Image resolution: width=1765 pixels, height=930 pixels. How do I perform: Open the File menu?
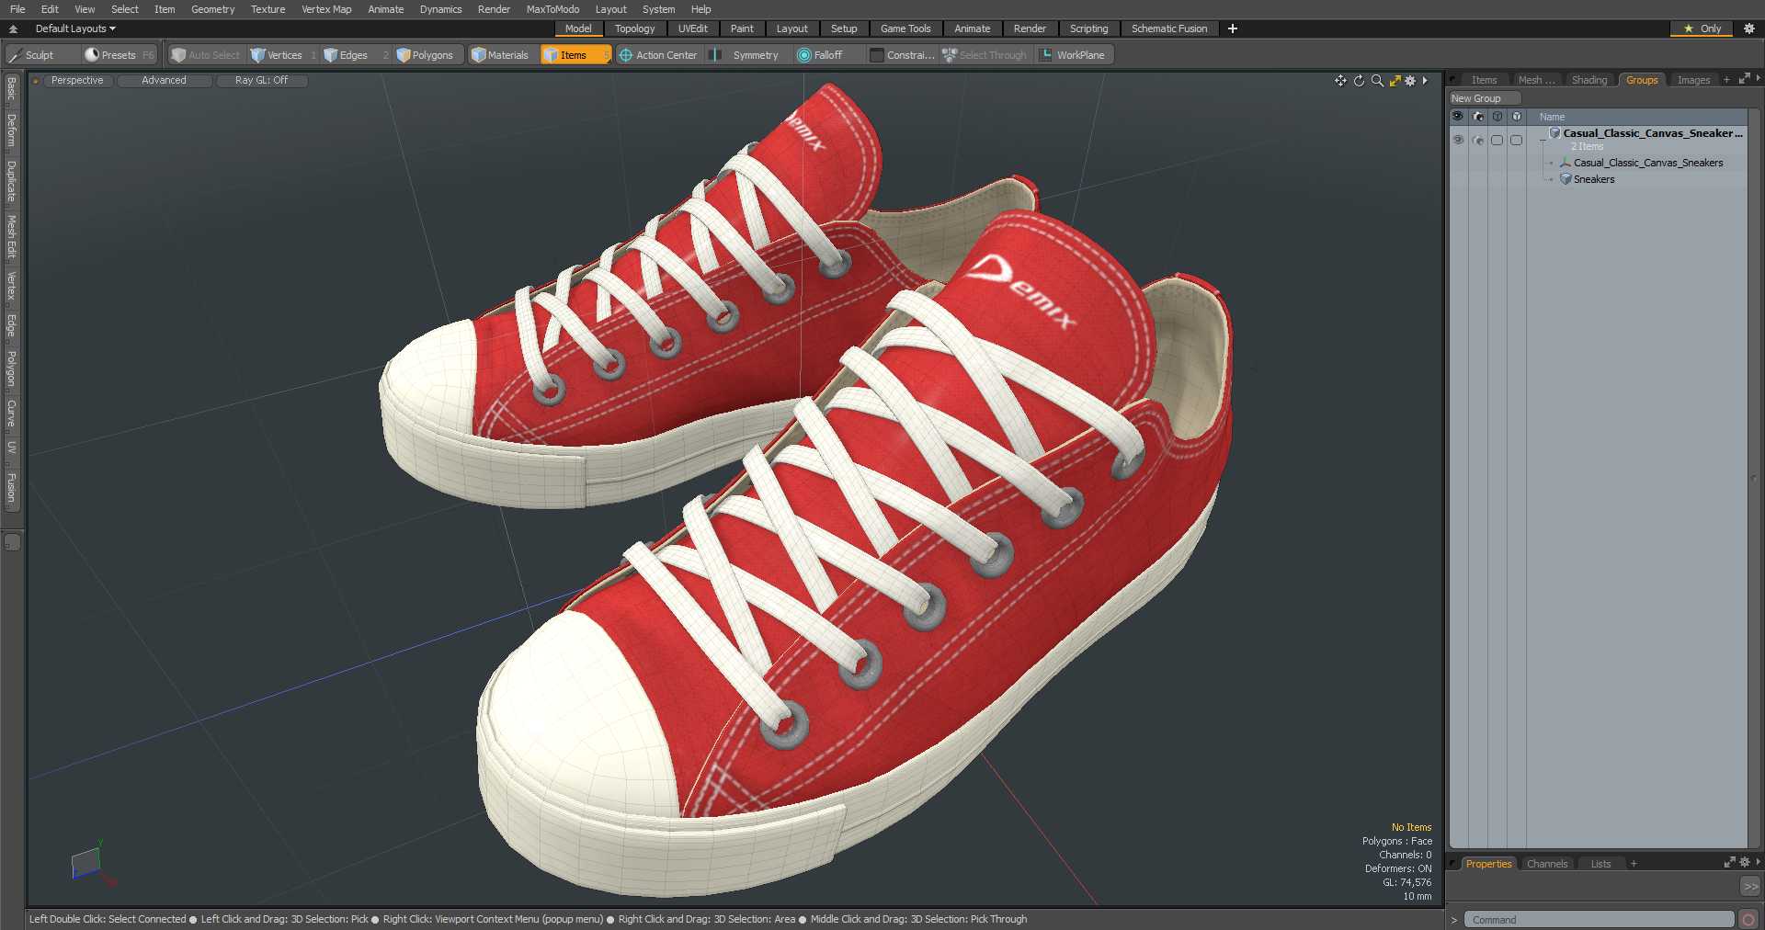[x=17, y=9]
